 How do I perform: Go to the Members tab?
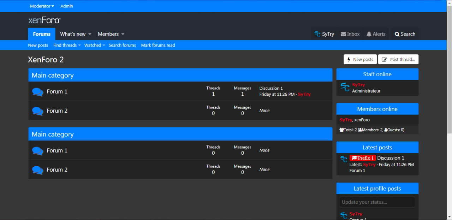(x=108, y=34)
